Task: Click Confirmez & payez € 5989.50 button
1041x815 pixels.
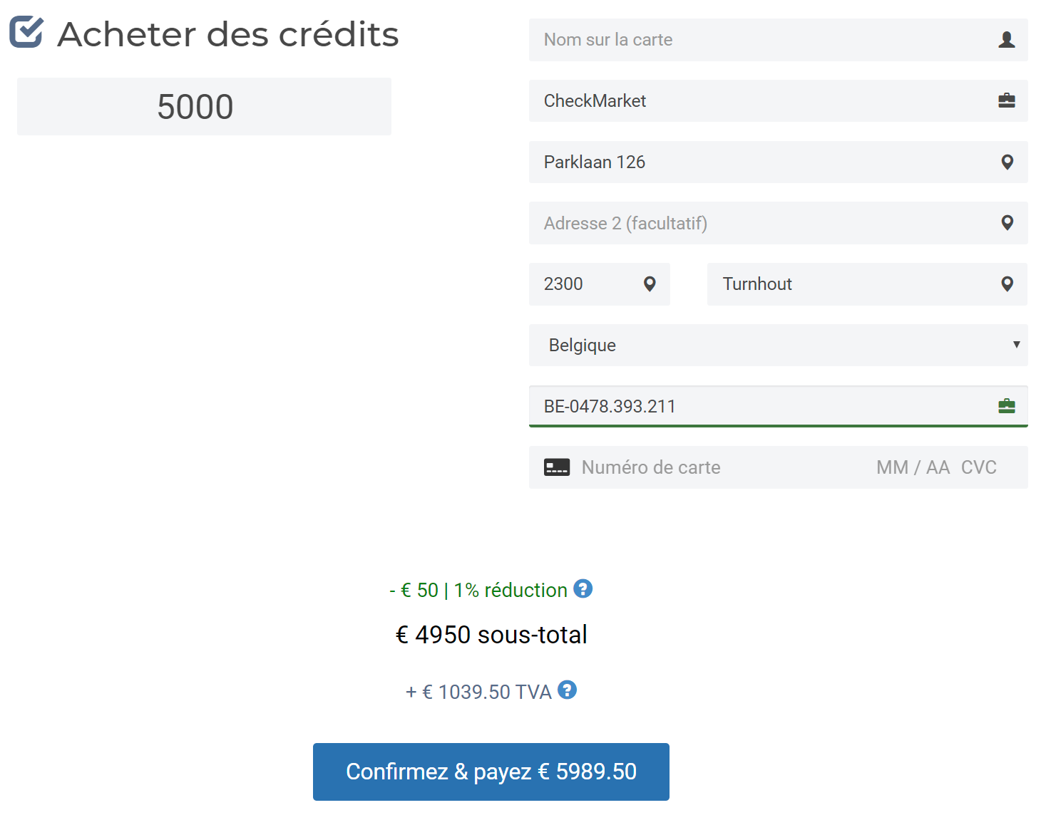Action: (491, 772)
